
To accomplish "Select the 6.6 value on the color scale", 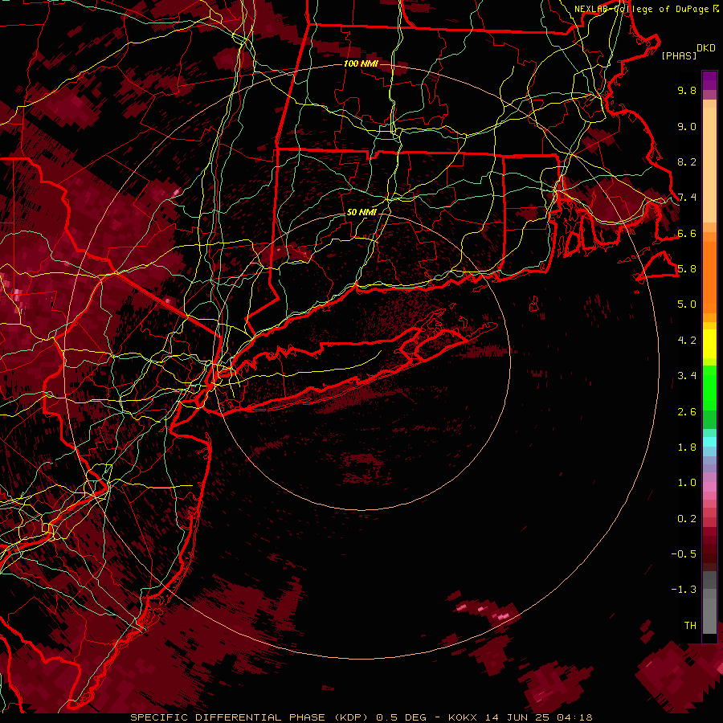I will click(687, 233).
